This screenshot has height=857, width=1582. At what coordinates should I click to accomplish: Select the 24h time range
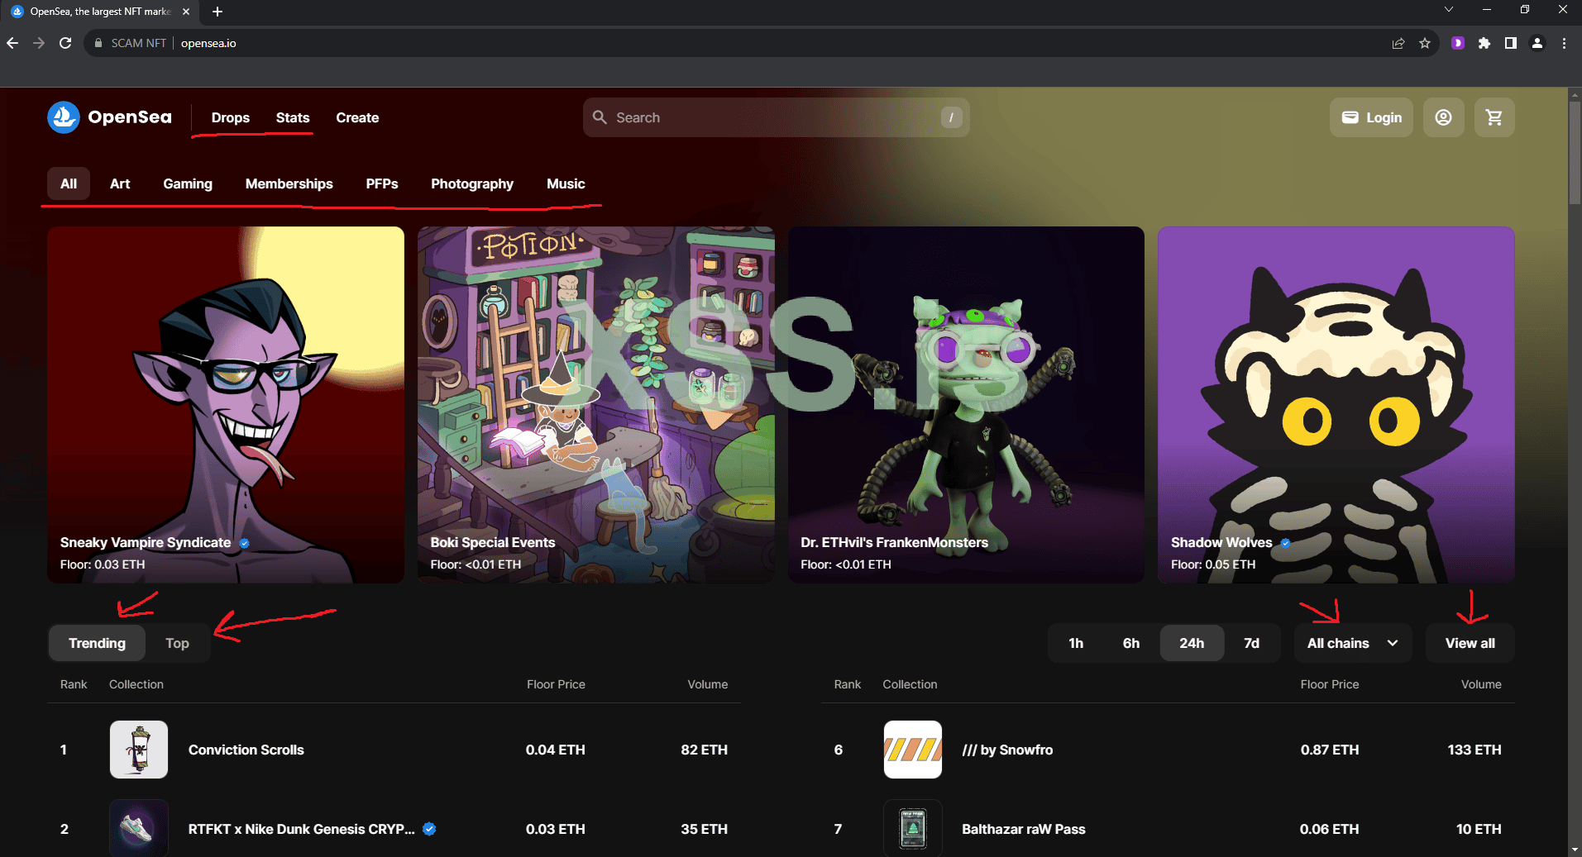pos(1192,643)
